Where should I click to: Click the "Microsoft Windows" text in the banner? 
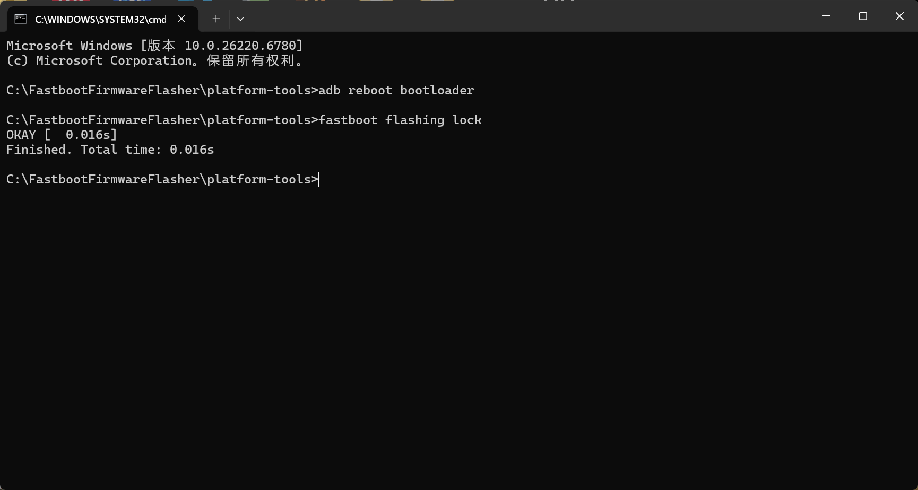(69, 46)
